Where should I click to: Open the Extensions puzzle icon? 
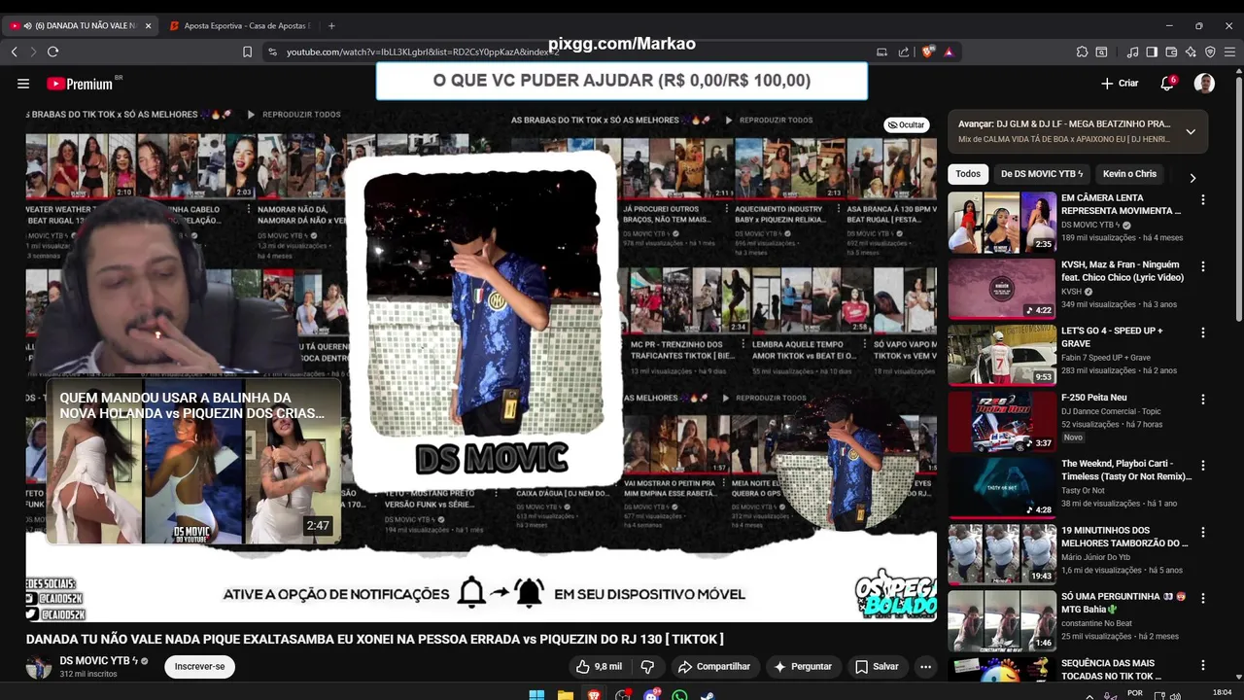1082,52
